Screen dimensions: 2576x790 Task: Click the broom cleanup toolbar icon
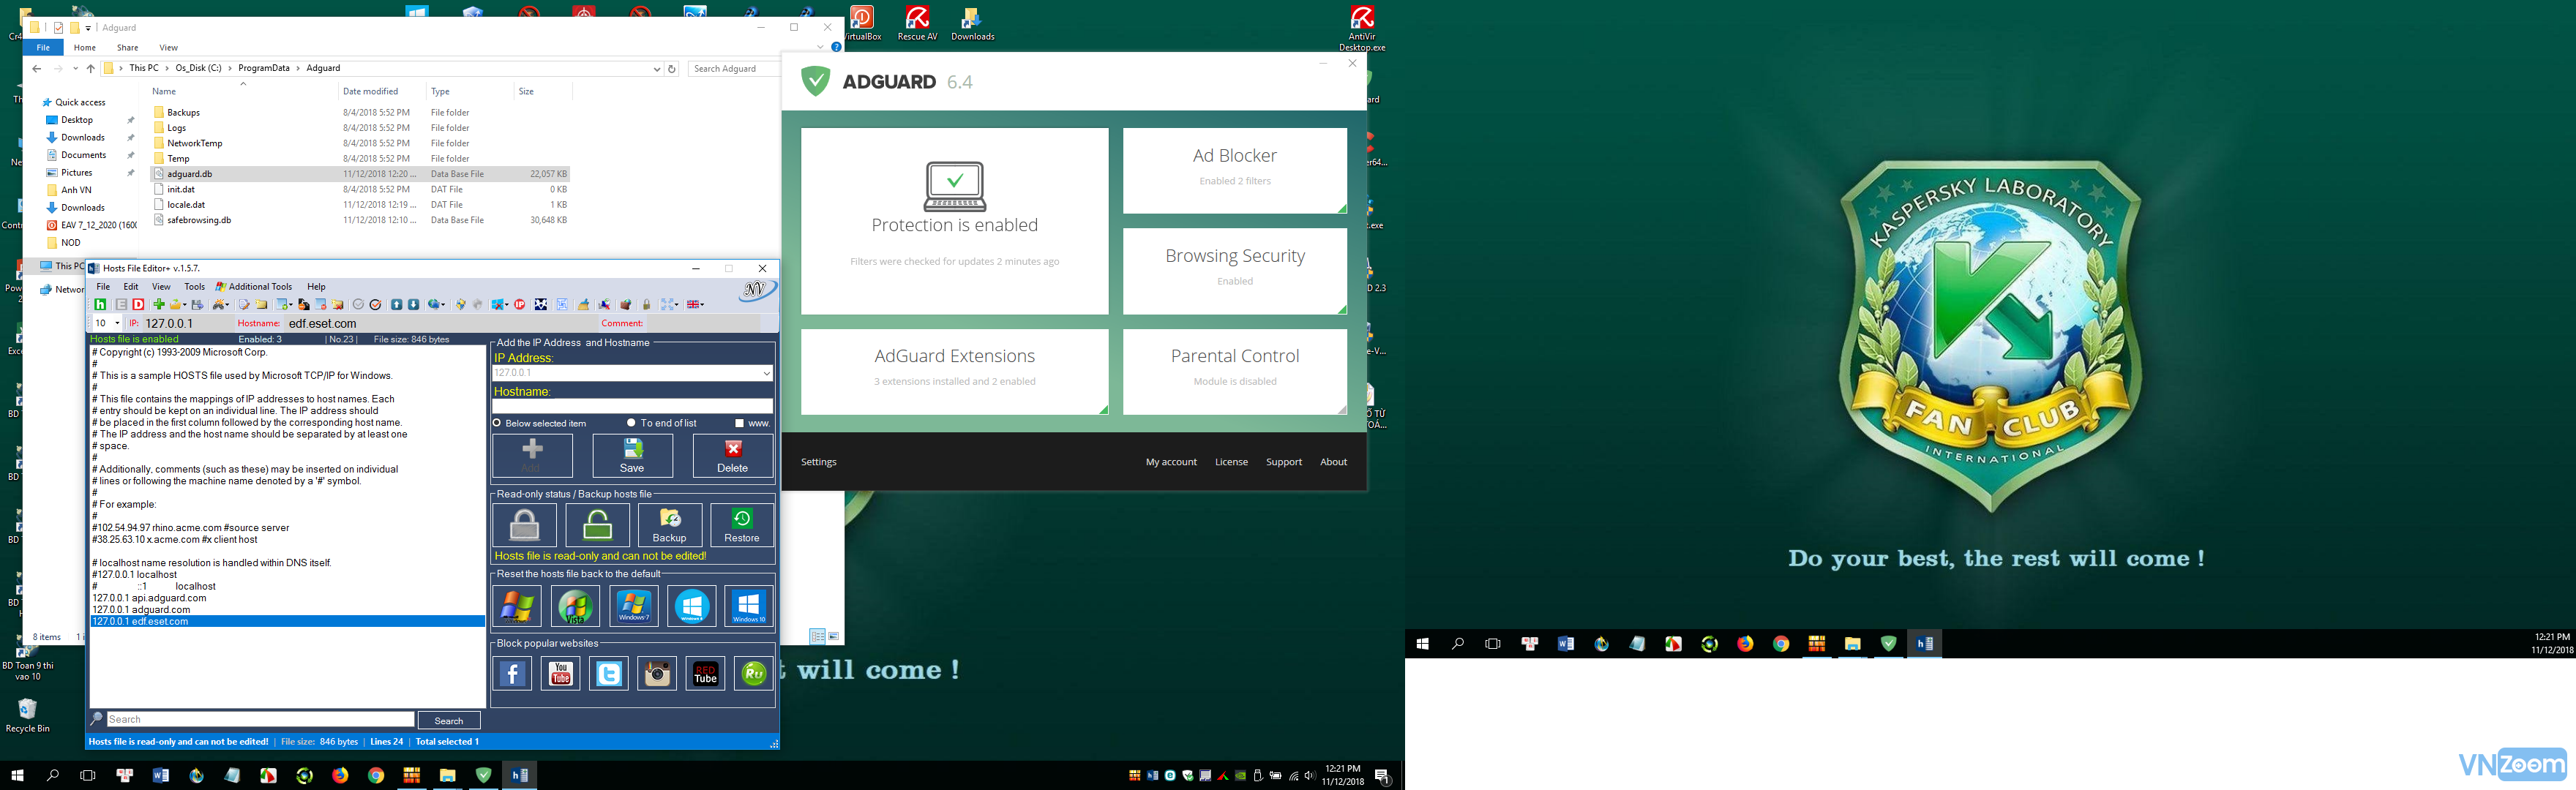584,304
